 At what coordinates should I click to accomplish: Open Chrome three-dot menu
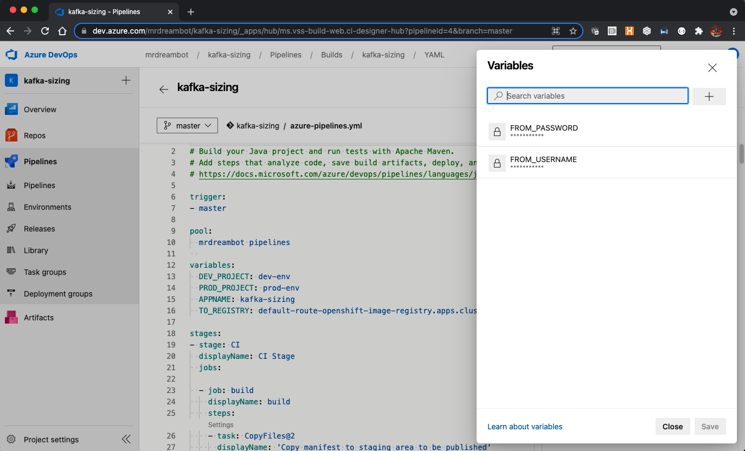click(x=734, y=31)
